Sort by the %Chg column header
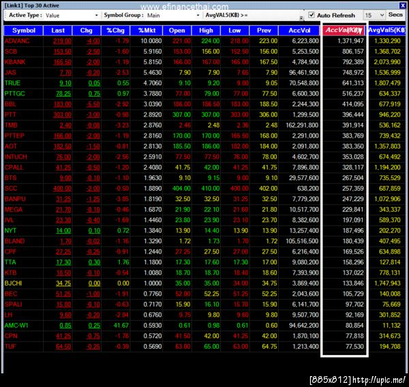The height and width of the screenshot is (387, 409). [x=116, y=31]
